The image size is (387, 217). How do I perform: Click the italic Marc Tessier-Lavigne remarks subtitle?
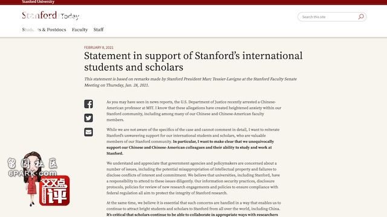pyautogui.click(x=190, y=82)
